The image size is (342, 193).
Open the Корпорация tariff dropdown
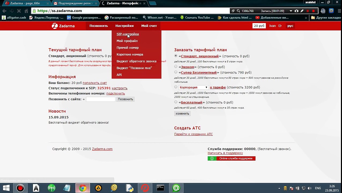click(x=194, y=87)
